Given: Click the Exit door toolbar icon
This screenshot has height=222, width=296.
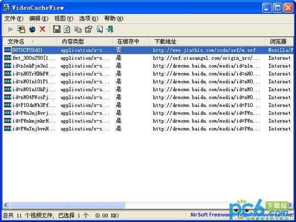Looking at the screenshot, I should [x=110, y=29].
